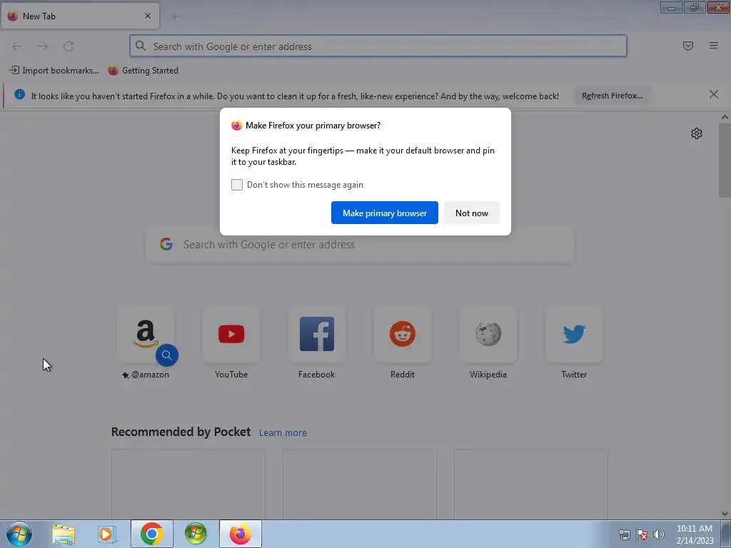The image size is (731, 548).
Task: Switch to Google Chrome in the taskbar
Action: coord(152,534)
